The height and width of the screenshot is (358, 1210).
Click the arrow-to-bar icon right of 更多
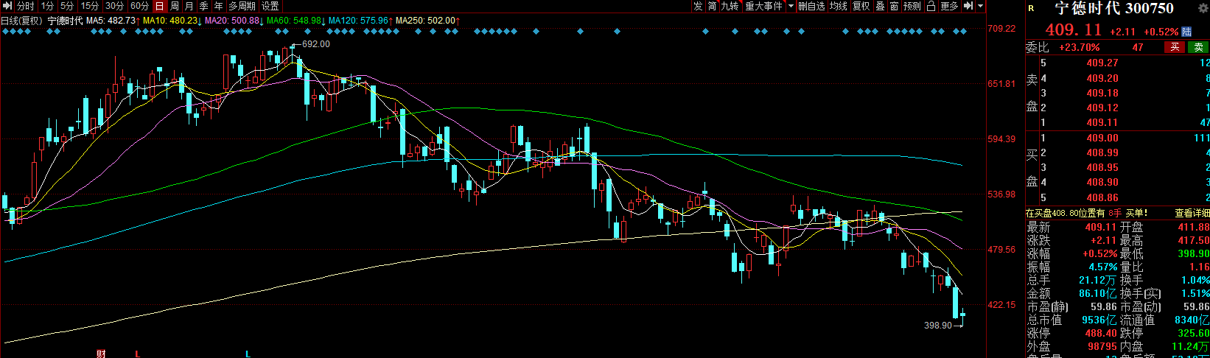coord(969,6)
